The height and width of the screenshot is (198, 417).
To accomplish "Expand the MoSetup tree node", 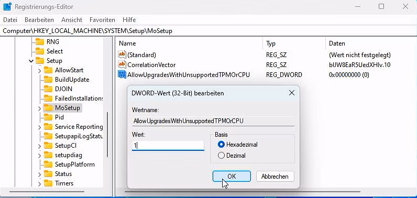I will (x=39, y=108).
